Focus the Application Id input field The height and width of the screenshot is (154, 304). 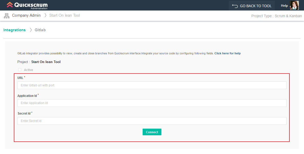point(152,103)
